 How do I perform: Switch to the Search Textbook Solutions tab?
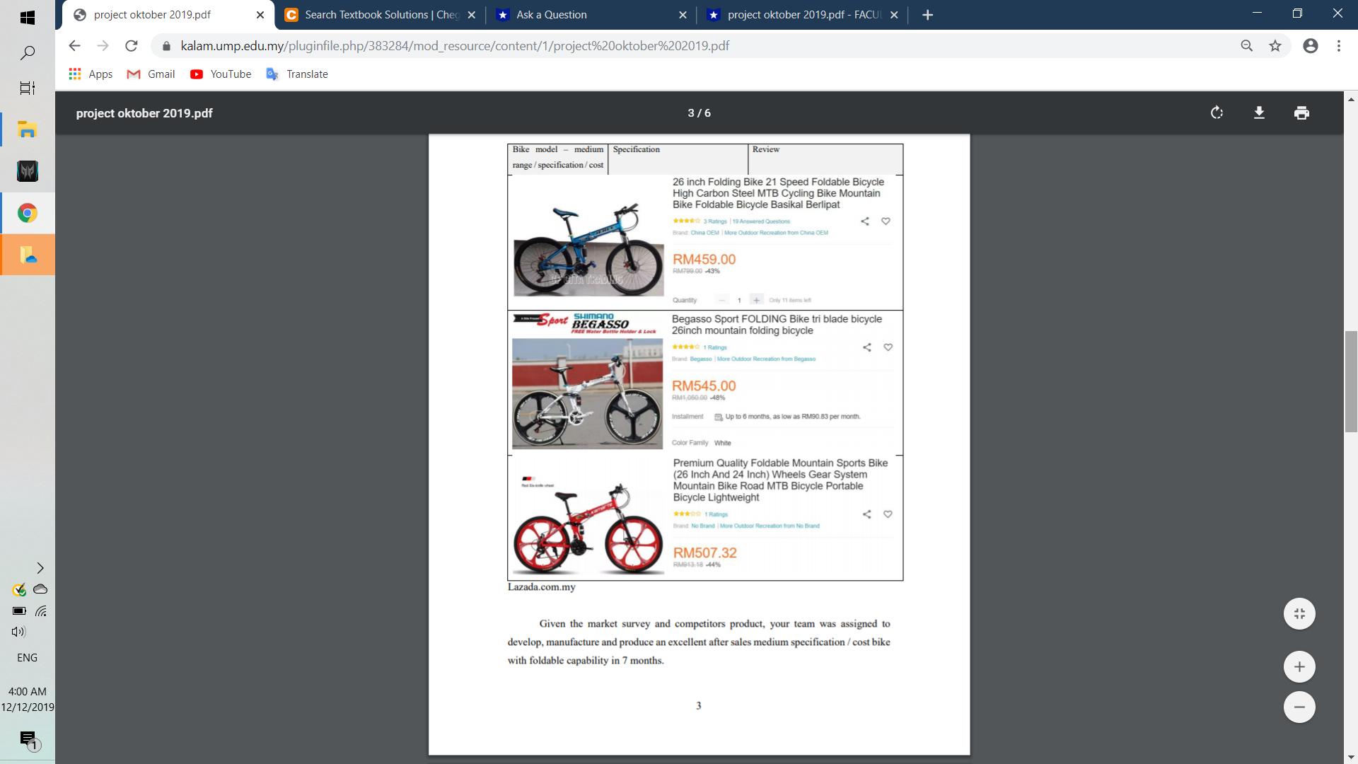tap(373, 14)
